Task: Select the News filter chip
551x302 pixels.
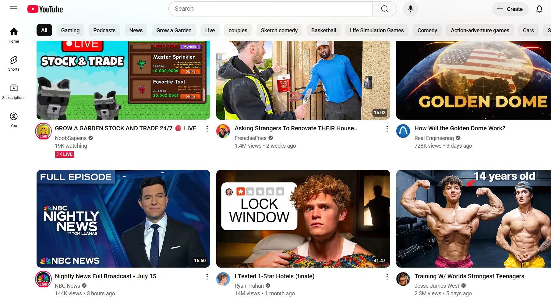Action: tap(136, 30)
